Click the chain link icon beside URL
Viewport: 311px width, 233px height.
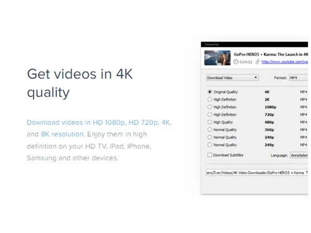[x=258, y=62]
